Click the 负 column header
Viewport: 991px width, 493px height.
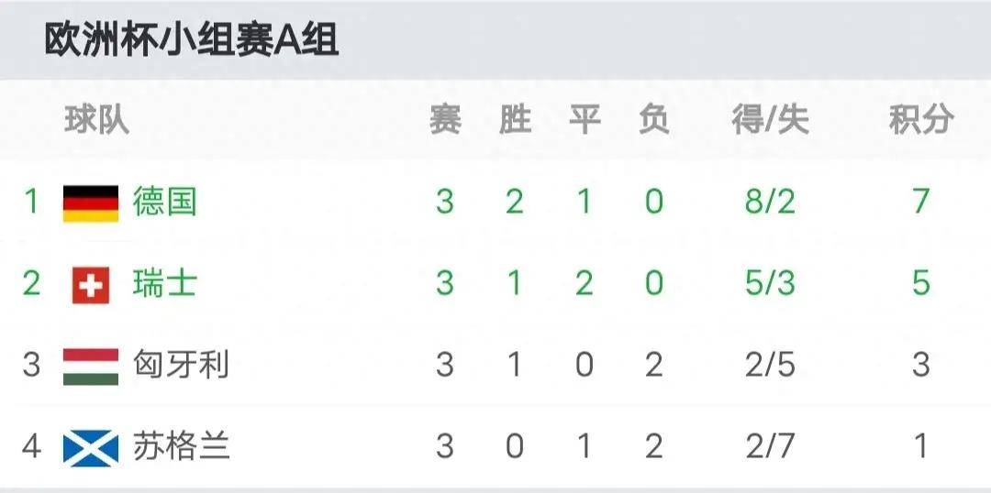654,120
